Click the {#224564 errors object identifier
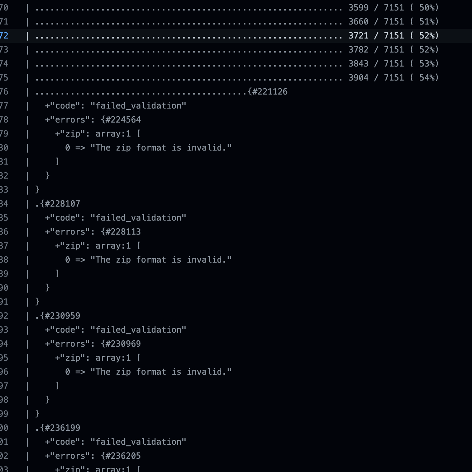Viewport: 472px width, 472px height. coord(121,120)
